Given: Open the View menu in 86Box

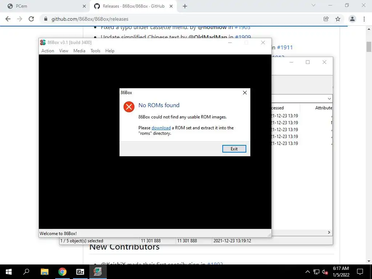Looking at the screenshot, I should pos(64,51).
